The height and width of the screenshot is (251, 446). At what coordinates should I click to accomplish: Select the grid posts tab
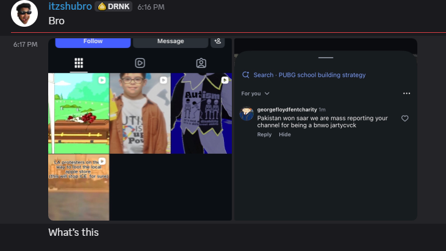(x=79, y=63)
